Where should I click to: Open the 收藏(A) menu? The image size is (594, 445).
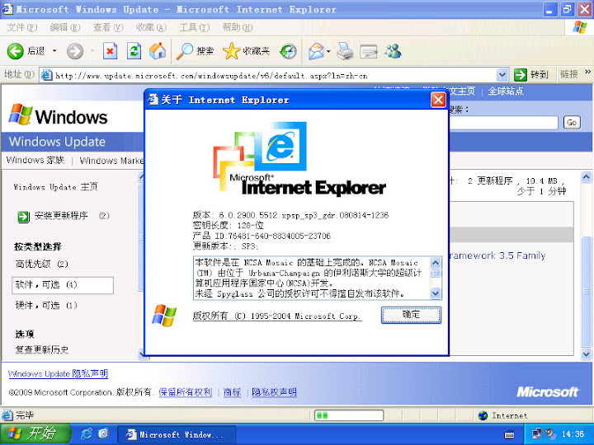click(x=151, y=27)
